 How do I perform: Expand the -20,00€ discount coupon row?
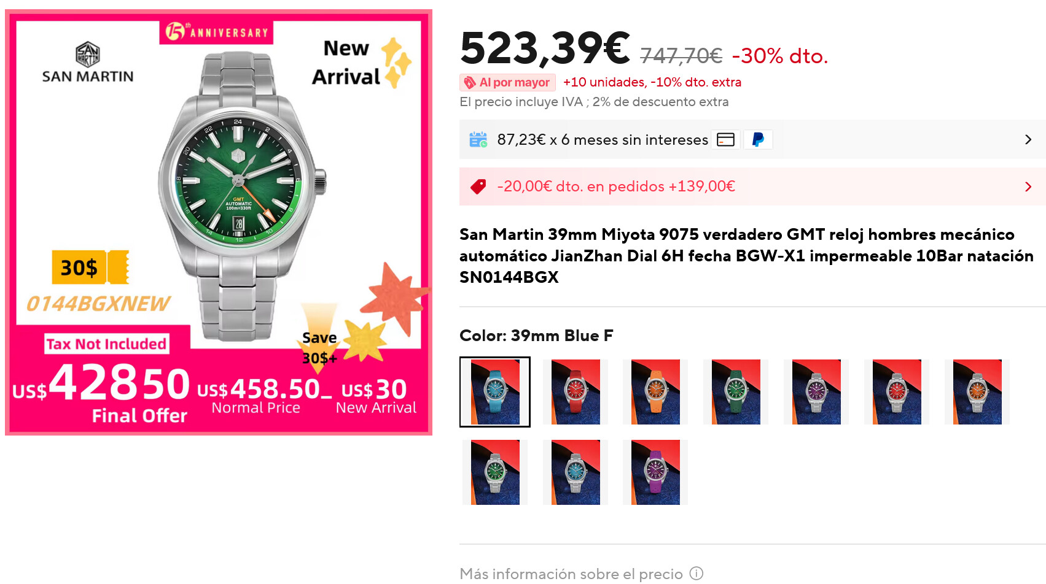click(1028, 186)
